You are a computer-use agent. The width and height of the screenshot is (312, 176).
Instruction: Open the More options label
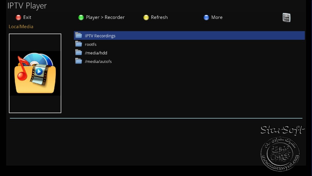217,17
